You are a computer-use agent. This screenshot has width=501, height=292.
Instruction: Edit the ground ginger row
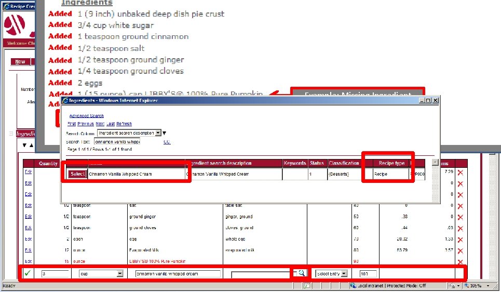[28, 217]
